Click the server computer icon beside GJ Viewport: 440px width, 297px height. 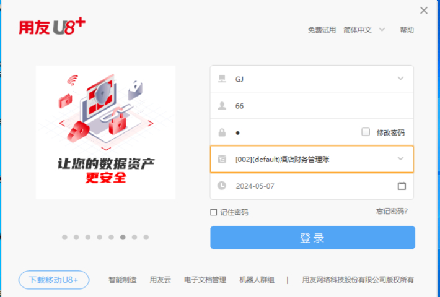click(222, 79)
